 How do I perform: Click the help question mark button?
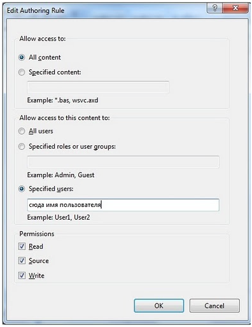[214, 8]
